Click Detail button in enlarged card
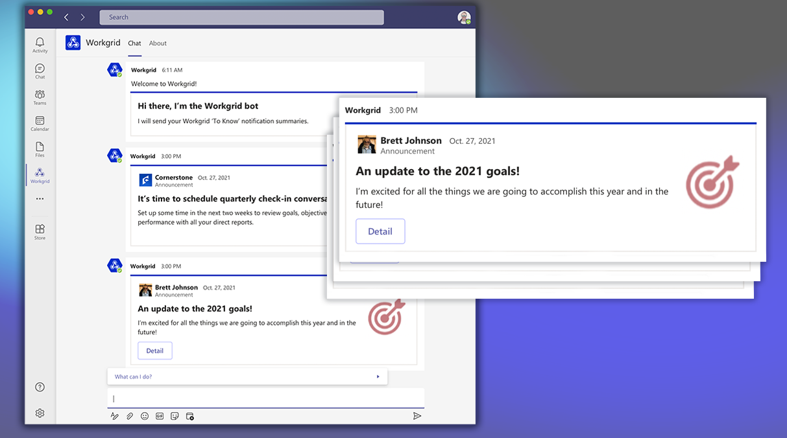787x438 pixels. [380, 231]
